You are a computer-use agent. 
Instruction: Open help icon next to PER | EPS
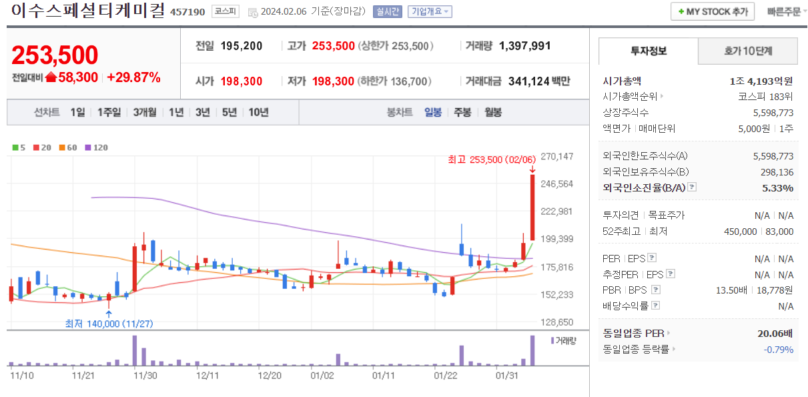(652, 258)
